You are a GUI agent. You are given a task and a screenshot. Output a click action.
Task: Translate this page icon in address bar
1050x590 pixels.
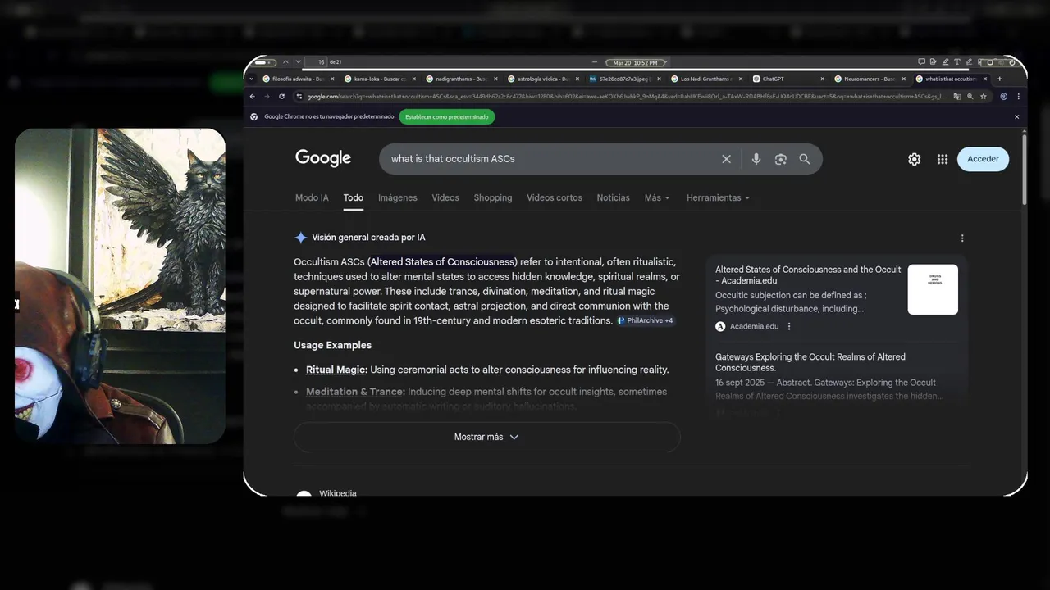click(x=957, y=96)
